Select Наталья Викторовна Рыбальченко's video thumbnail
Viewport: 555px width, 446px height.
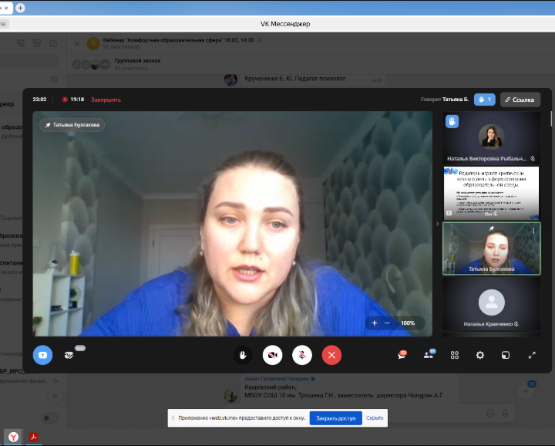point(492,137)
